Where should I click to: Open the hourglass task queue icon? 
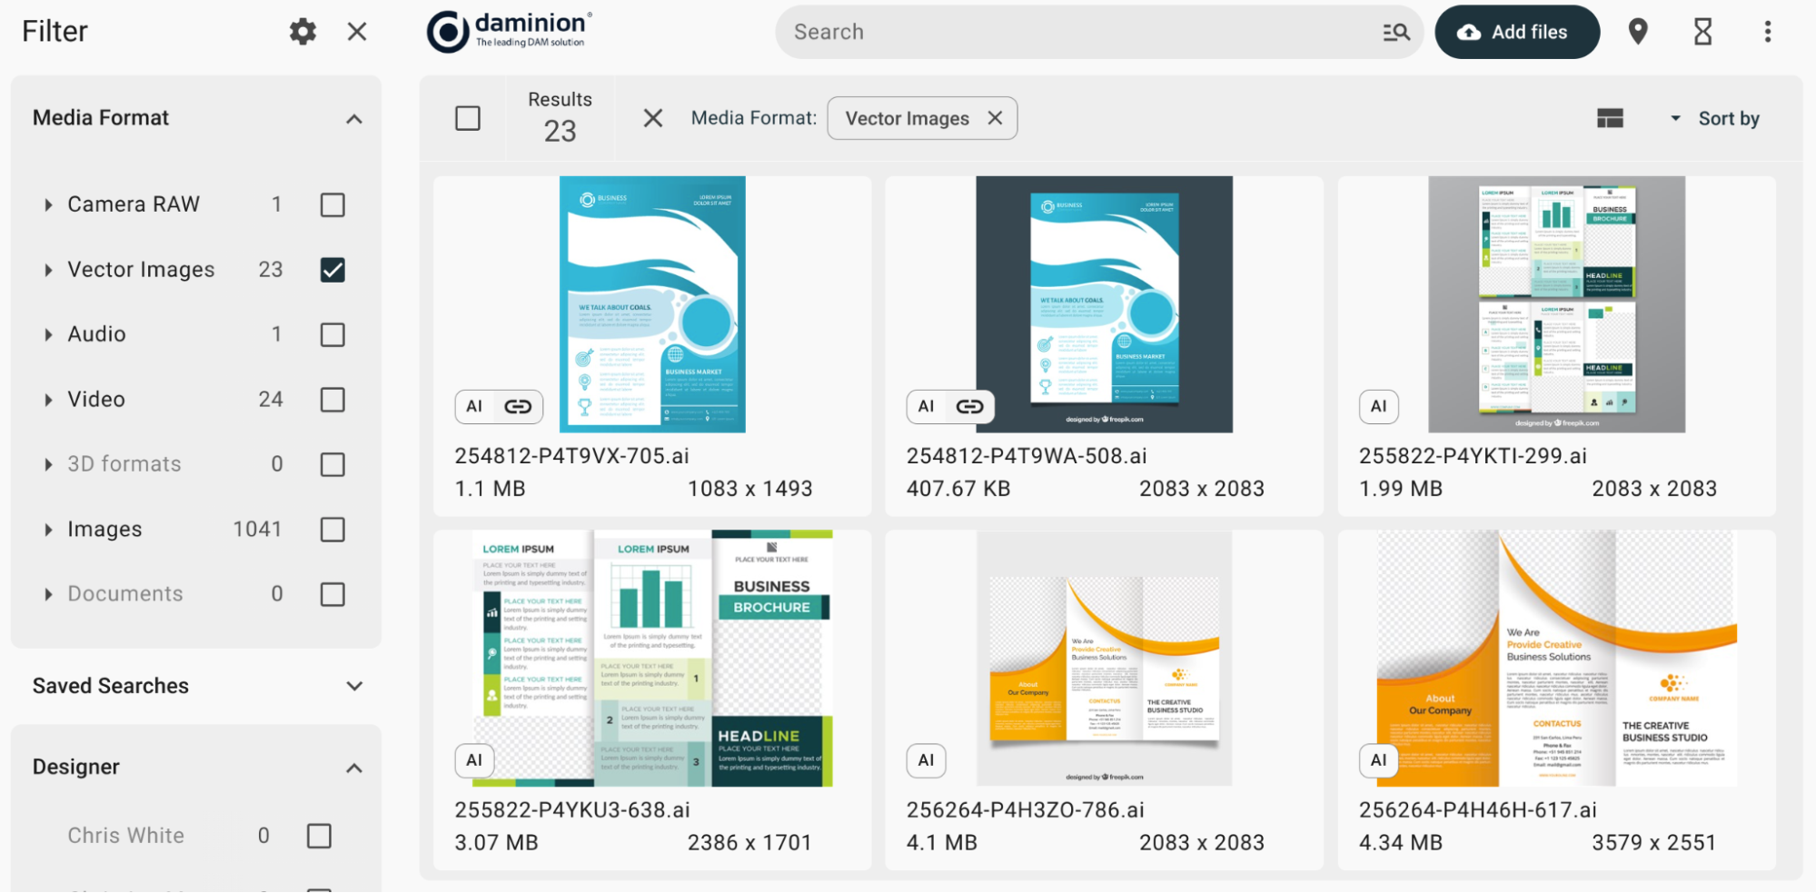coord(1702,32)
